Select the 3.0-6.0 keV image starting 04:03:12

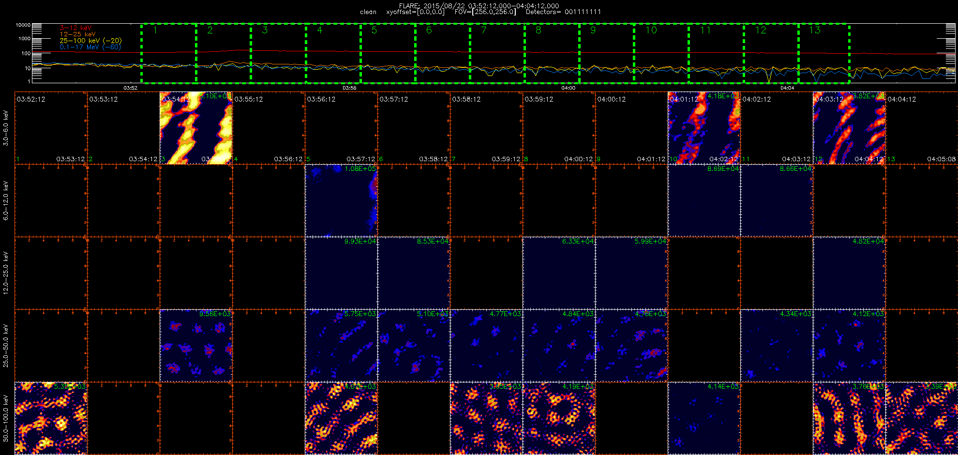coord(849,128)
